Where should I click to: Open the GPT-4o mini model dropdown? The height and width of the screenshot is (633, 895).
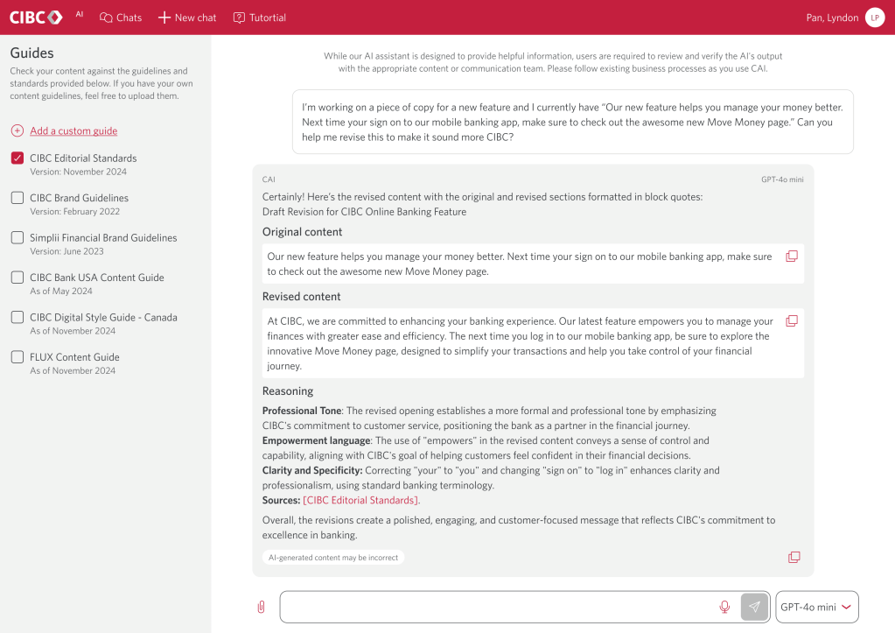pos(817,607)
